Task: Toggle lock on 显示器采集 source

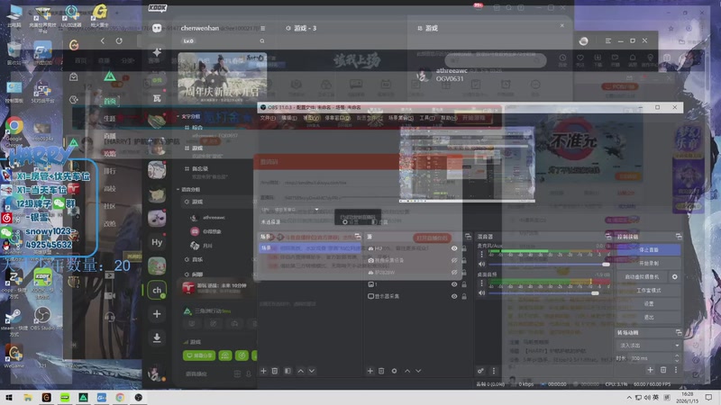Action: pos(464,297)
